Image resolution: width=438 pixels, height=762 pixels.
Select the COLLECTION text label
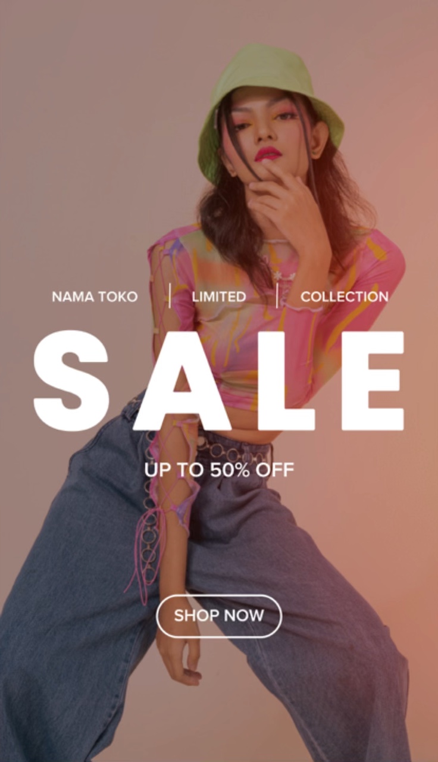[345, 296]
